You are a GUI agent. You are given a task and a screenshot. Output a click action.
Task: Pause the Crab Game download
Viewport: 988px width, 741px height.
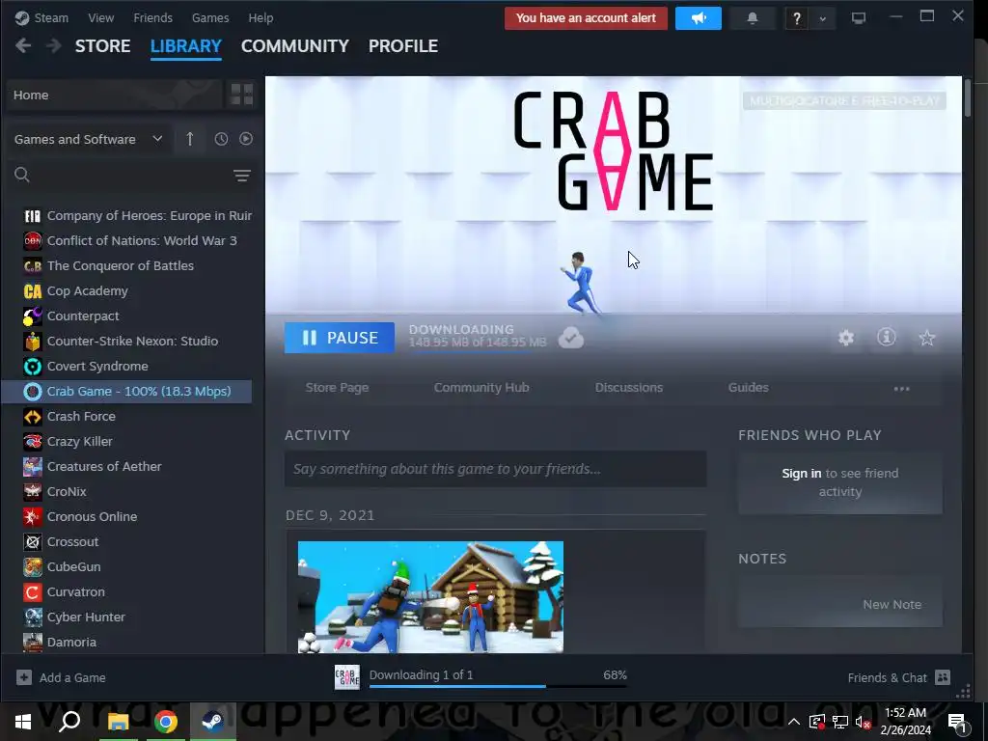click(x=340, y=338)
